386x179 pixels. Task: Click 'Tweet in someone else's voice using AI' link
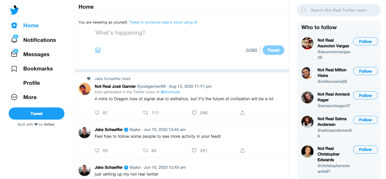[x=164, y=22]
